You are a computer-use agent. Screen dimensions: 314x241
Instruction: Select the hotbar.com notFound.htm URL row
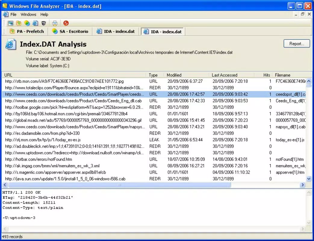point(154,159)
